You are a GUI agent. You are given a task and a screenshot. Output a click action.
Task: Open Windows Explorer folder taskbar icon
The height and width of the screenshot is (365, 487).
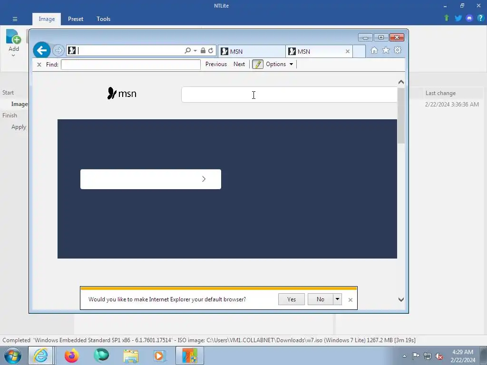tap(131, 355)
